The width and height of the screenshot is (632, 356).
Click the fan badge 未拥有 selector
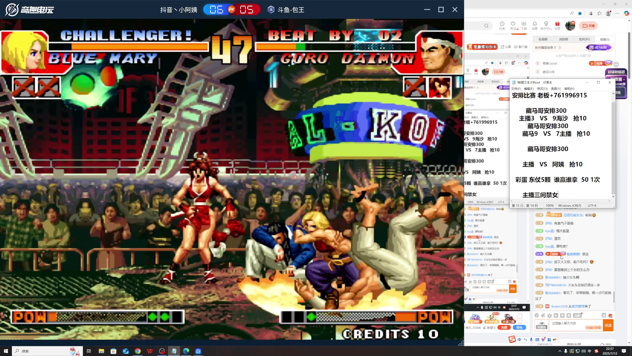coord(541,325)
